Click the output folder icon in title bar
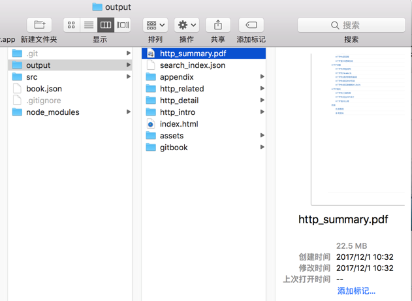 (x=97, y=7)
